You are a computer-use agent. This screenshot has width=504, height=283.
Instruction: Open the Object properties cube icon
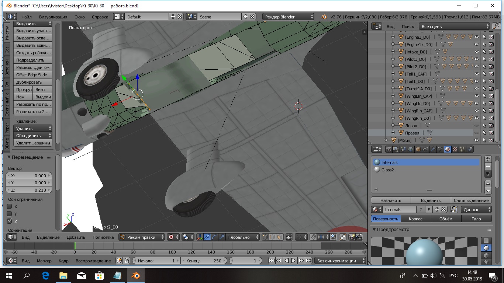(x=418, y=149)
